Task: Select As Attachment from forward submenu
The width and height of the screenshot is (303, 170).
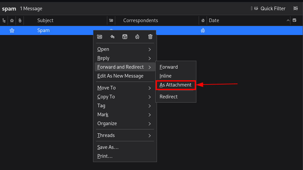Action: (176, 85)
